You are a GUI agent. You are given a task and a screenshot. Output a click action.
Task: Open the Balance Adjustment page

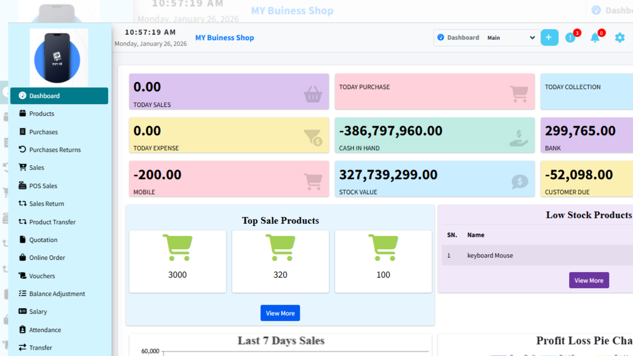pos(57,294)
